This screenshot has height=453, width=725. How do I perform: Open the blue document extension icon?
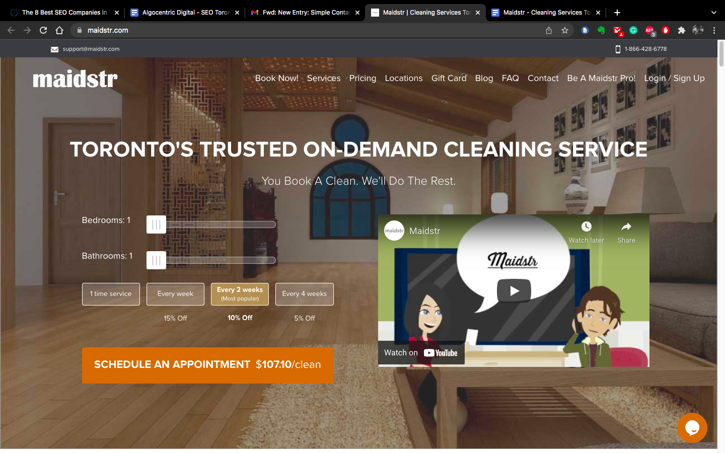point(585,30)
